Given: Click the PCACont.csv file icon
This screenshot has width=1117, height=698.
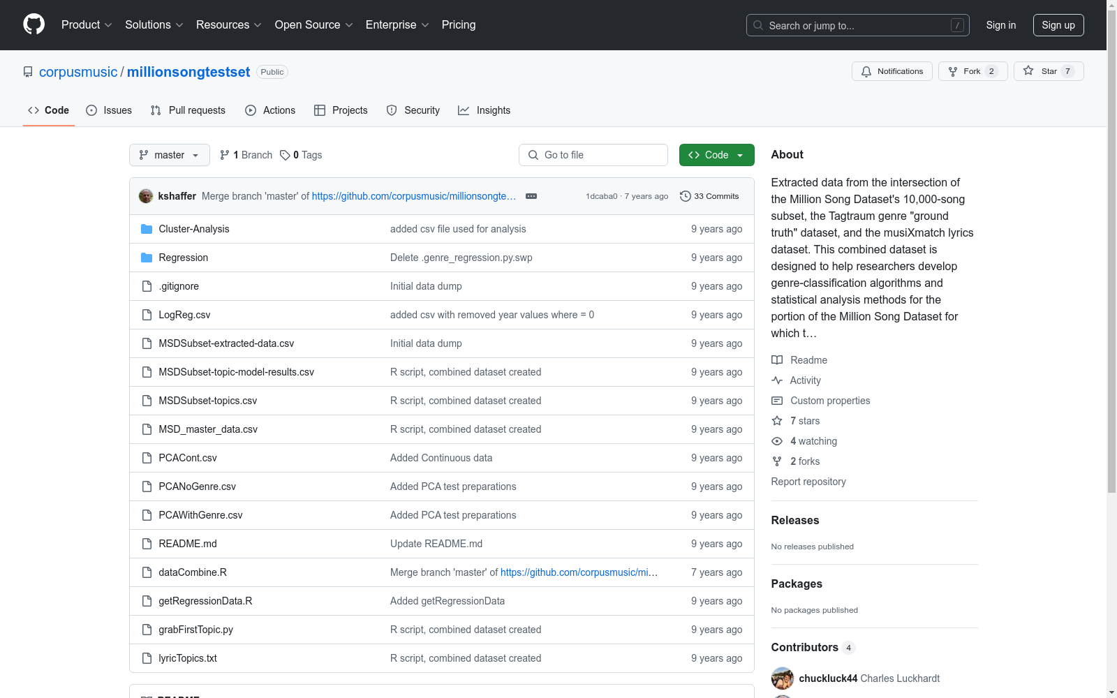Looking at the screenshot, I should pos(147,458).
